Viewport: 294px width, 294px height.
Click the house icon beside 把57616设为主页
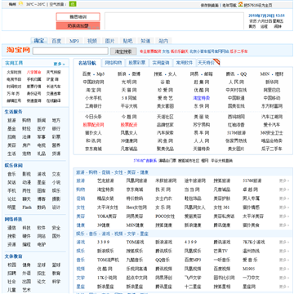(240, 4)
